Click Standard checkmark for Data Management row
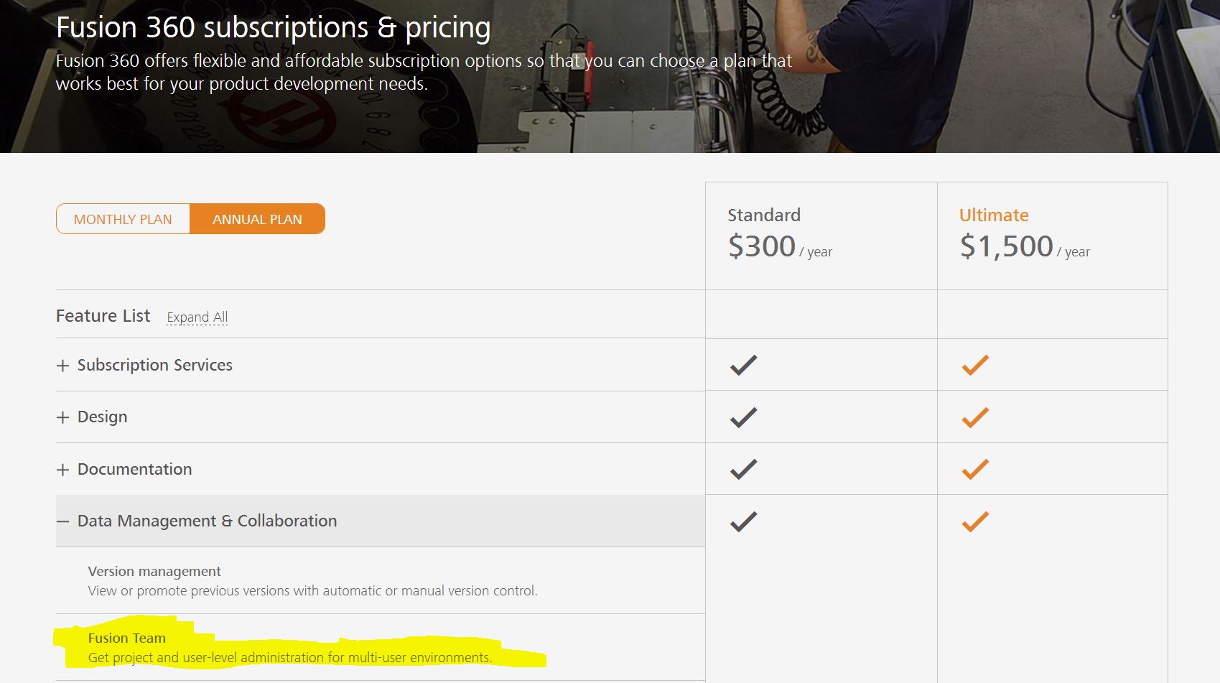This screenshot has width=1220, height=683. click(743, 521)
